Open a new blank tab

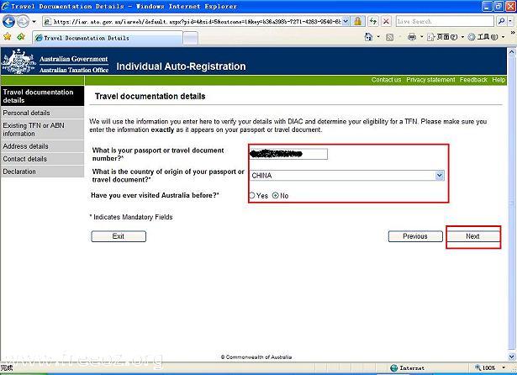coord(191,39)
